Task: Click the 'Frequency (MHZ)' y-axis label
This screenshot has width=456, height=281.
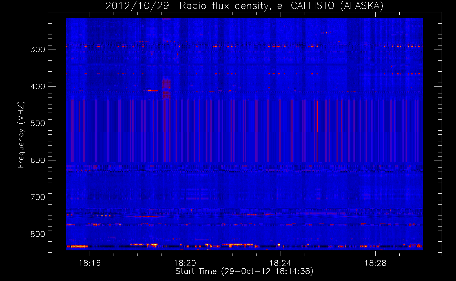Action: click(x=21, y=135)
